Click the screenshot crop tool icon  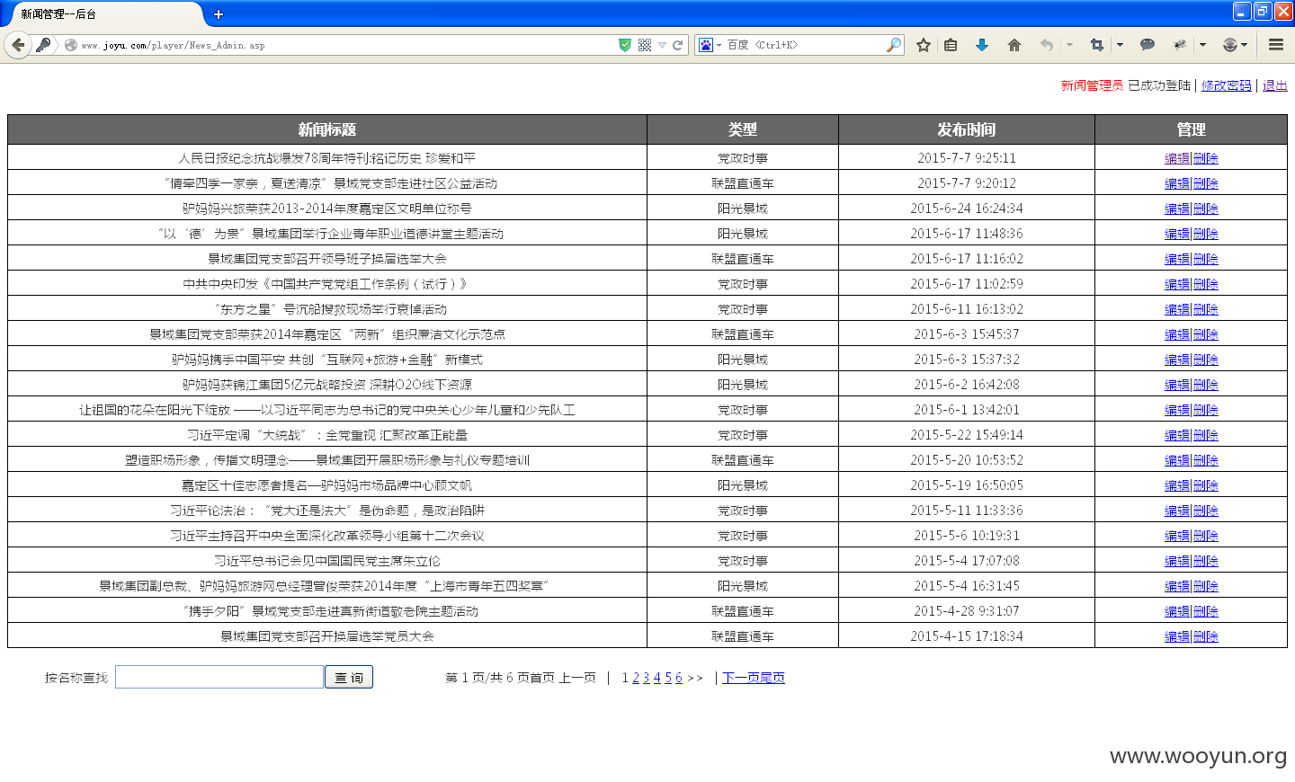[1097, 45]
